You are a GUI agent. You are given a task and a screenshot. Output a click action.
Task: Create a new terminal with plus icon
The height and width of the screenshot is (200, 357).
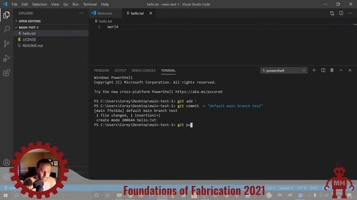[x=314, y=71]
